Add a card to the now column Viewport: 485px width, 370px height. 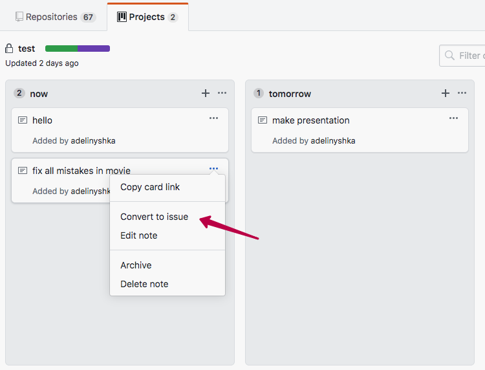click(x=206, y=93)
